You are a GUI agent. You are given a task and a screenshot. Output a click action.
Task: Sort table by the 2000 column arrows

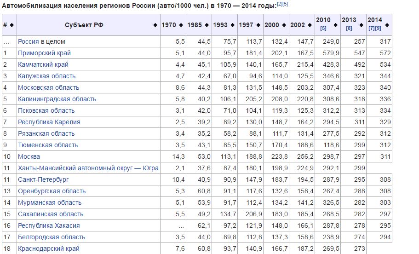point(284,25)
